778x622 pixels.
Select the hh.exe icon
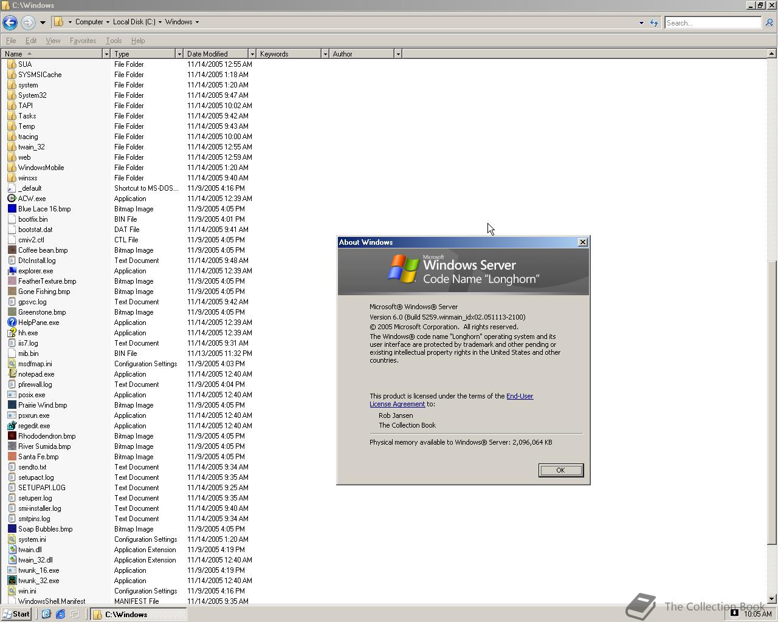[x=12, y=333]
